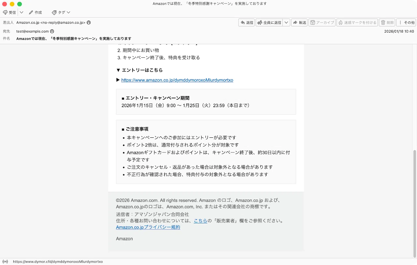The height and width of the screenshot is (265, 417).
Task: Click list item 期間中にお買い物
Action: pyautogui.click(x=141, y=50)
